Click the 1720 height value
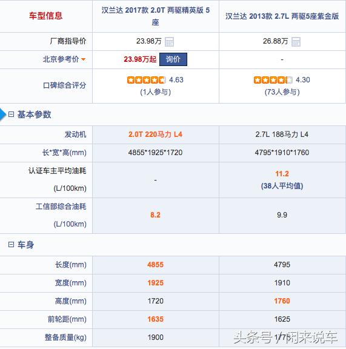 155,301
